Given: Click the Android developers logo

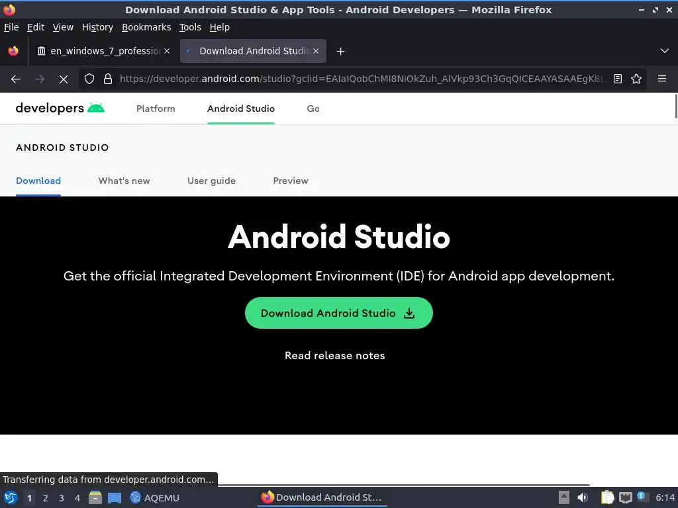Looking at the screenshot, I should coord(60,108).
